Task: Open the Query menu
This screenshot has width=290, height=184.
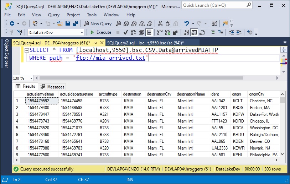Action: coord(54,15)
